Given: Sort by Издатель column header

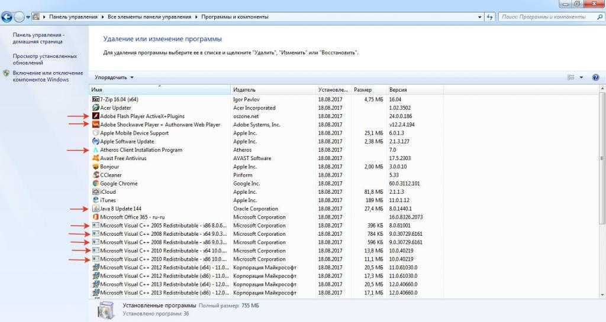Looking at the screenshot, I should point(272,90).
